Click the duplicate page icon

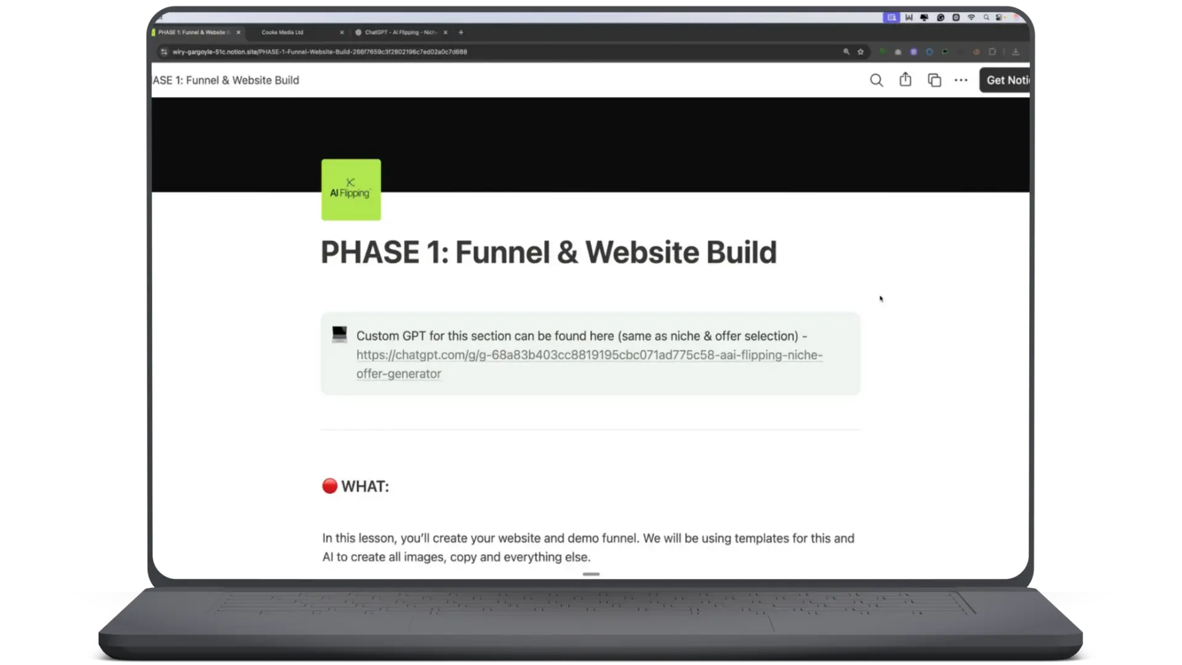[934, 81]
